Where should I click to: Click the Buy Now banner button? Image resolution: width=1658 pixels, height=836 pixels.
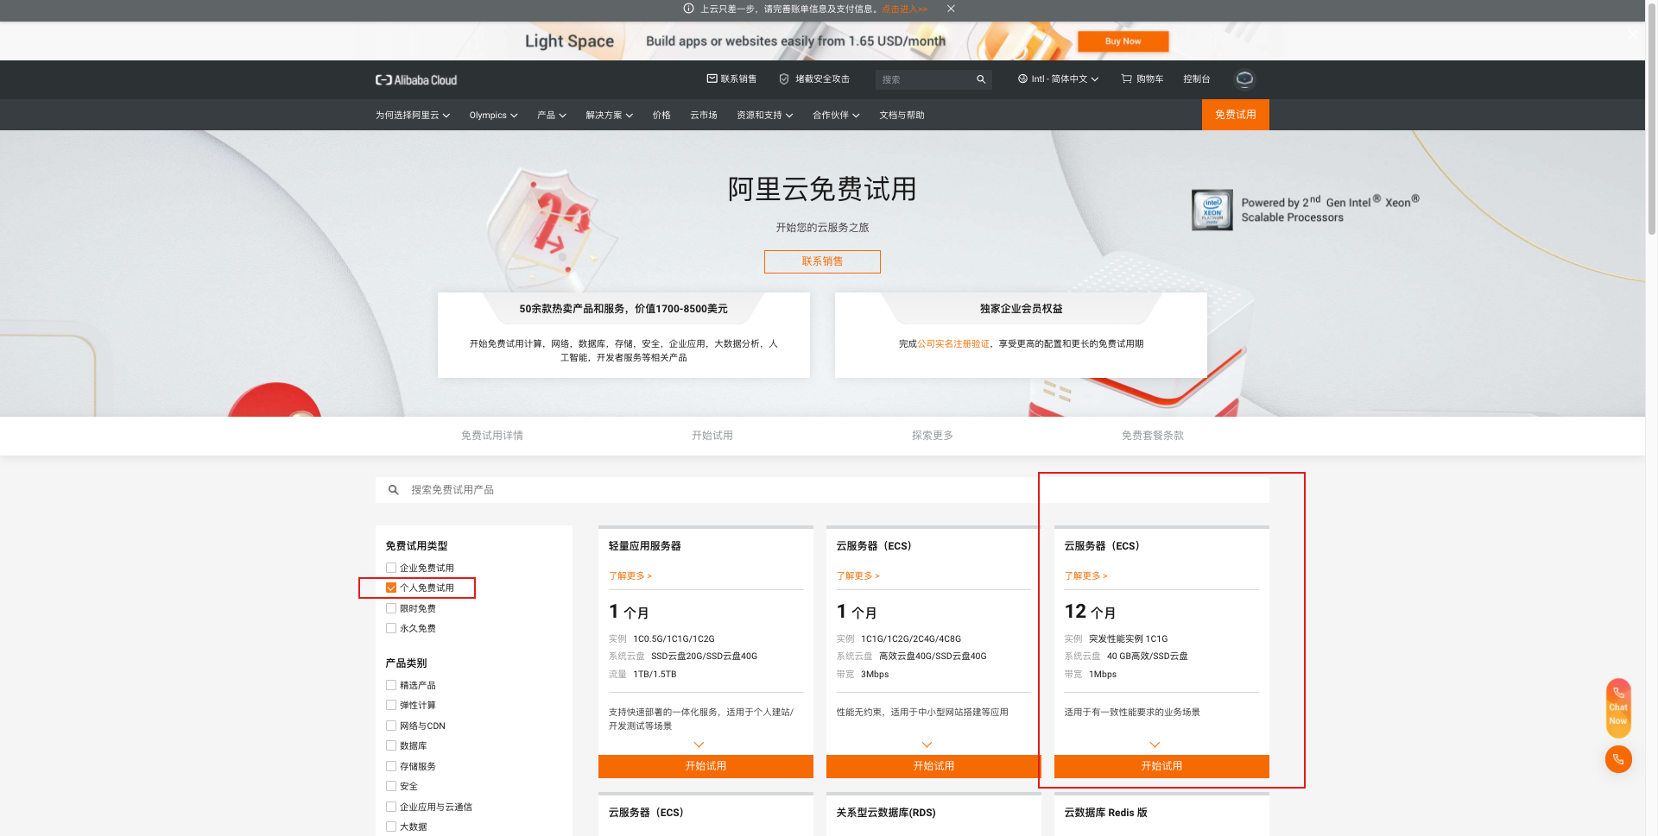tap(1123, 41)
